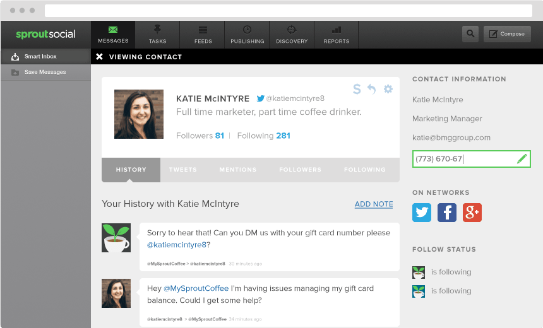Select the Mentions tab
The image size is (543, 328).
238,170
